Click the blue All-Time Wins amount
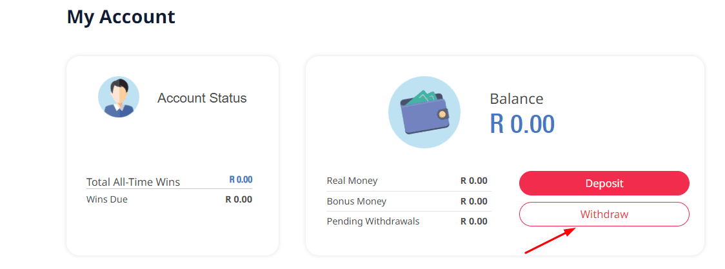 click(x=241, y=180)
